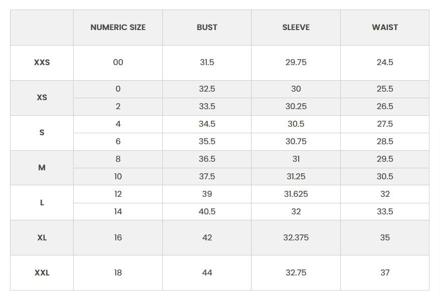This screenshot has width=440, height=301.
Task: Select the XS size label
Action: tap(42, 97)
